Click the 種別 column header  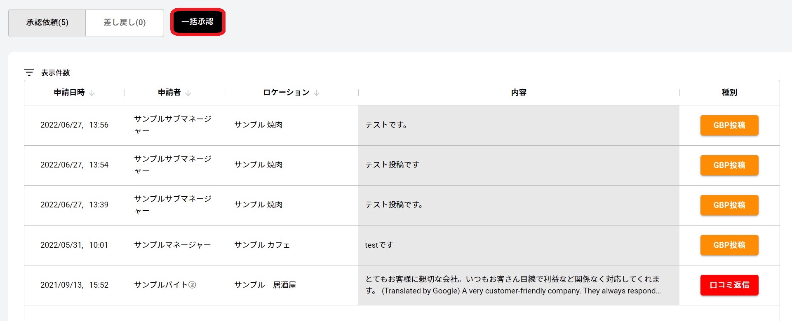coord(729,93)
